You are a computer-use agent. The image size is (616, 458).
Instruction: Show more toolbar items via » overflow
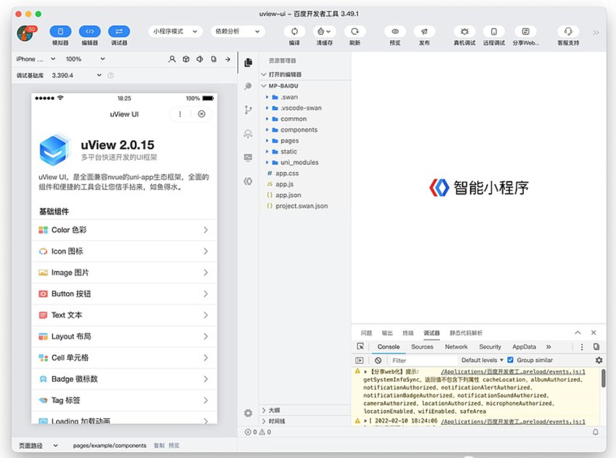pyautogui.click(x=596, y=32)
